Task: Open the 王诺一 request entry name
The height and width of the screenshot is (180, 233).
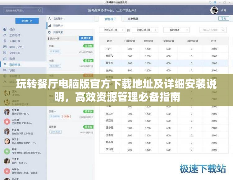Action: 53,111
